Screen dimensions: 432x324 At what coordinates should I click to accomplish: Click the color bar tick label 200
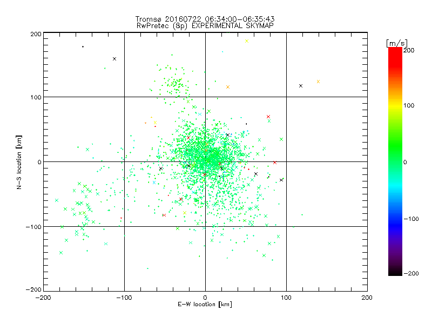click(409, 50)
